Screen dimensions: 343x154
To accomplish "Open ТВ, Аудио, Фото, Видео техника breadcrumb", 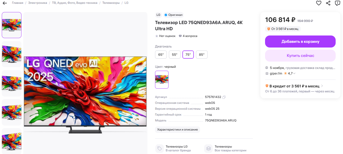I will coord(75,3).
